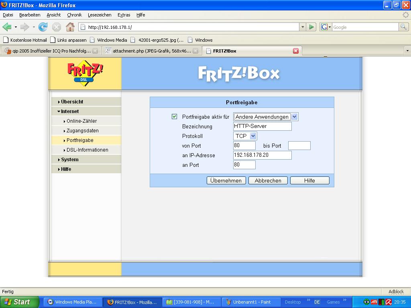
Task: Open the Links anpassen bookmark
Action: point(68,40)
